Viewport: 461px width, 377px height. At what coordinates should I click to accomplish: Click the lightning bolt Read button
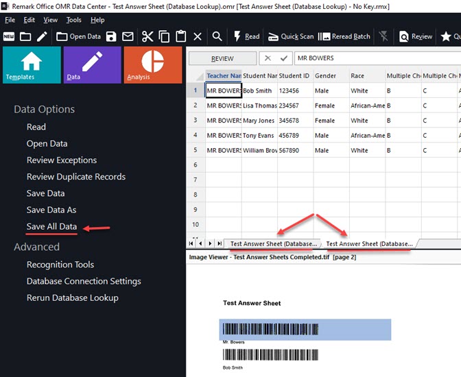247,37
